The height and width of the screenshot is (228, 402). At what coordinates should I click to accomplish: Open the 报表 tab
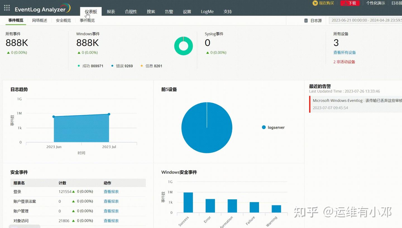click(x=111, y=11)
